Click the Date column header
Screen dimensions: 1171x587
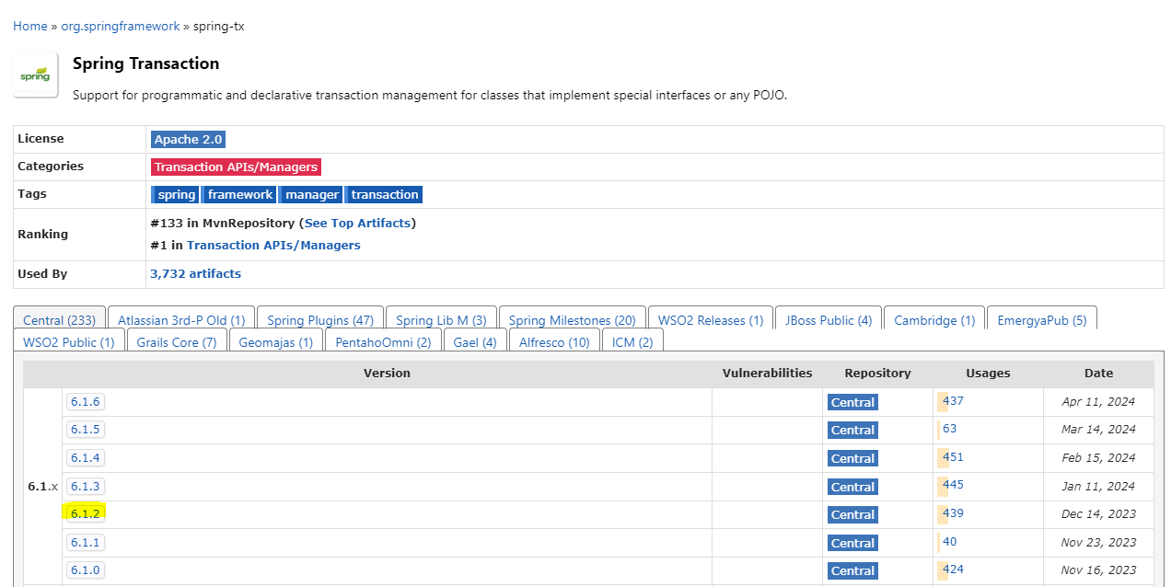pyautogui.click(x=1098, y=373)
